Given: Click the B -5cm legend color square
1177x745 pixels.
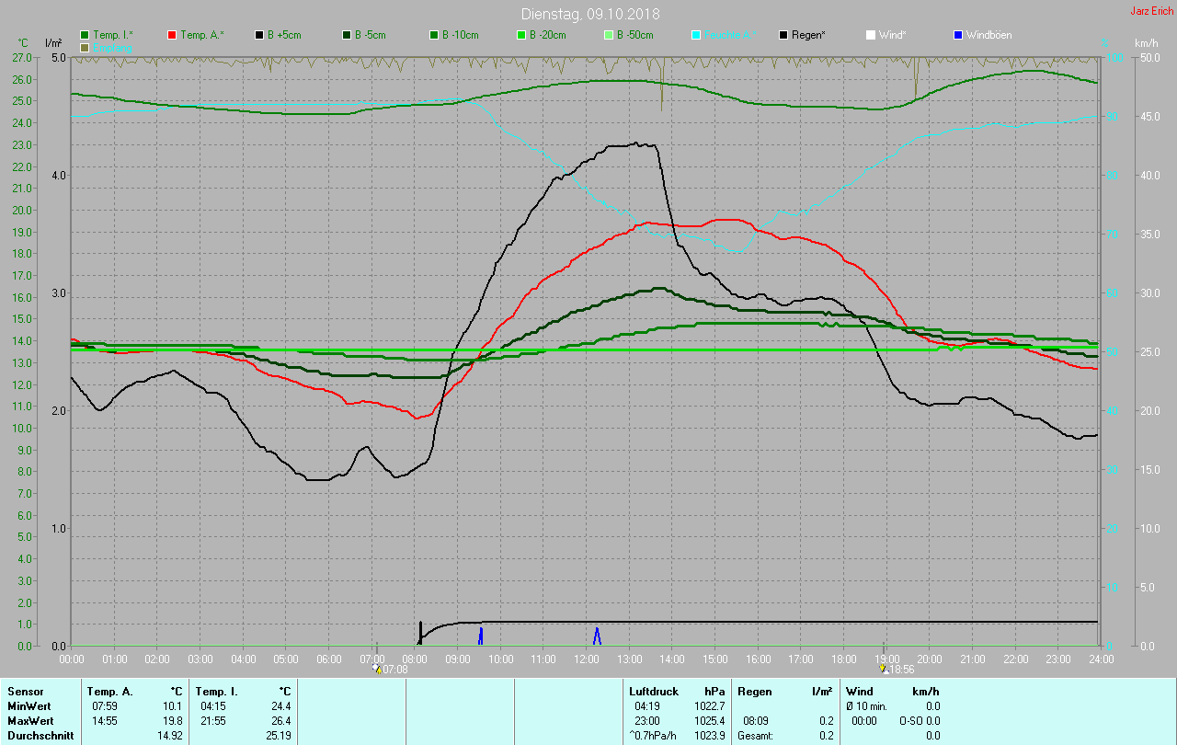Looking at the screenshot, I should pos(347,35).
